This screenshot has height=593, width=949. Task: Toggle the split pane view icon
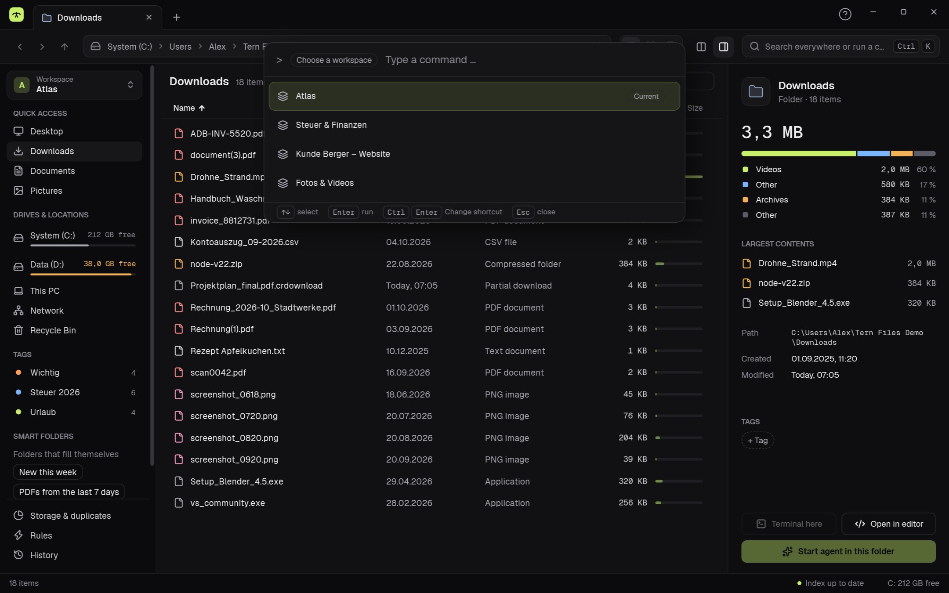pyautogui.click(x=701, y=47)
